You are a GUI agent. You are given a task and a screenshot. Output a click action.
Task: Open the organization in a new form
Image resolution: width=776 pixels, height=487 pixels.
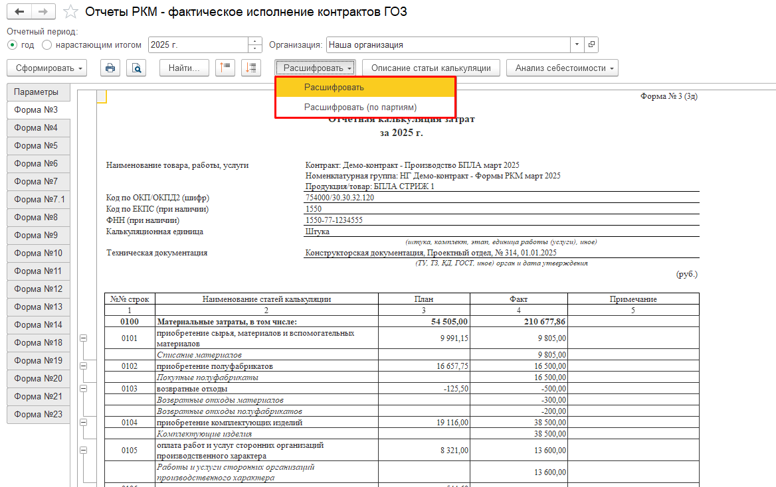pos(591,45)
